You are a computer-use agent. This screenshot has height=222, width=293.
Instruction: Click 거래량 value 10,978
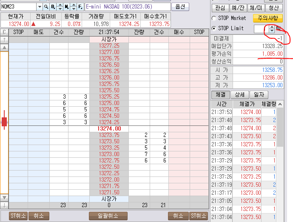[96, 24]
